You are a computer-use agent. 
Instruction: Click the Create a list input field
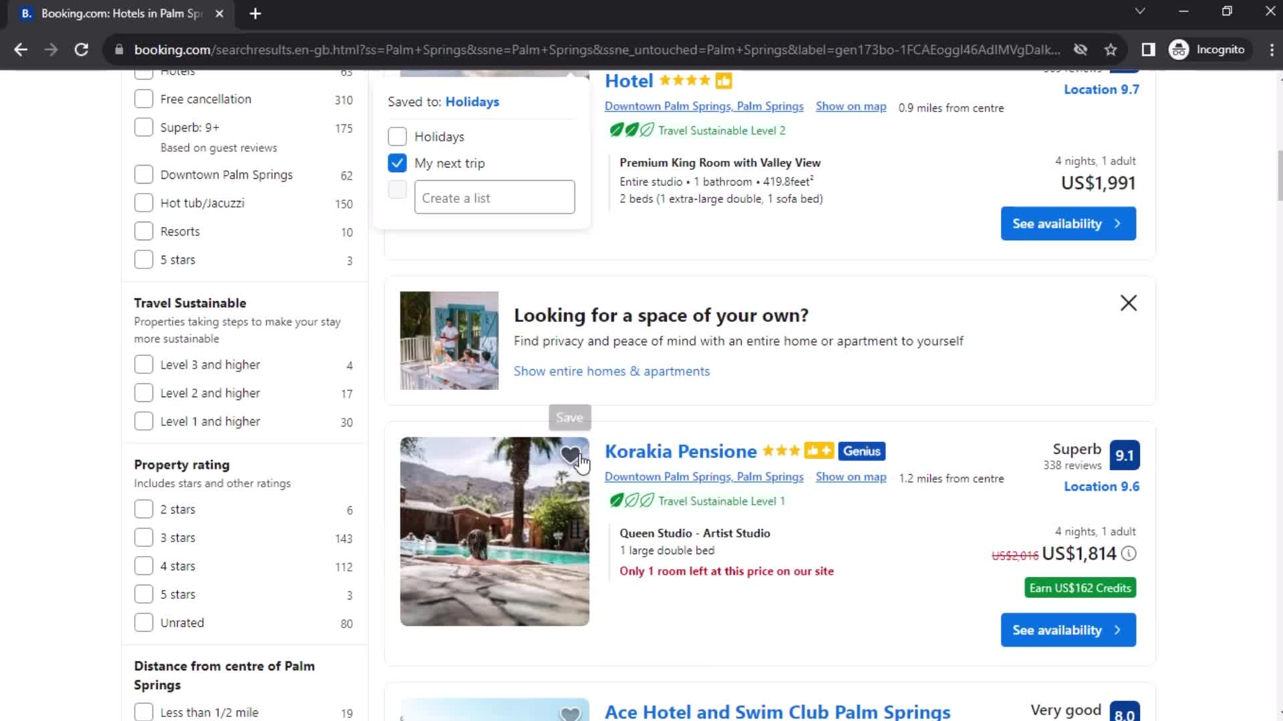pyautogui.click(x=494, y=198)
